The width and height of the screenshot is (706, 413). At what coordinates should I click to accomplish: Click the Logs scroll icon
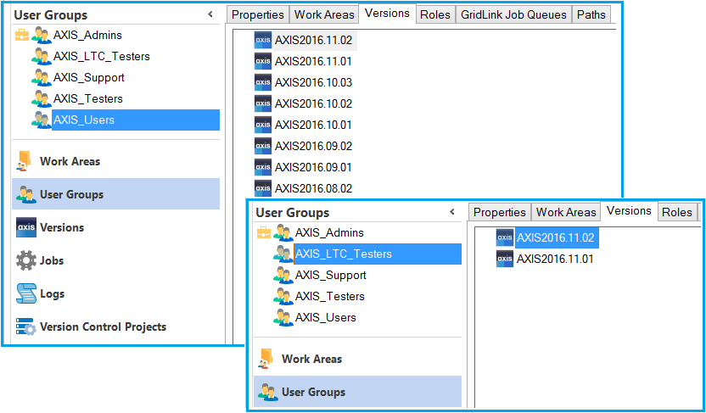tap(25, 293)
